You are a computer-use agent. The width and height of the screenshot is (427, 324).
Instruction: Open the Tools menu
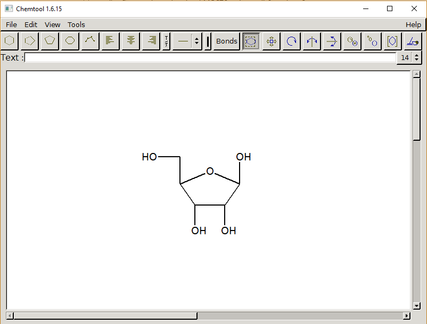coord(76,24)
